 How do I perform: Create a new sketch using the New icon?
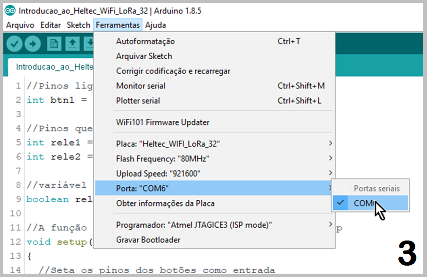[x=54, y=43]
